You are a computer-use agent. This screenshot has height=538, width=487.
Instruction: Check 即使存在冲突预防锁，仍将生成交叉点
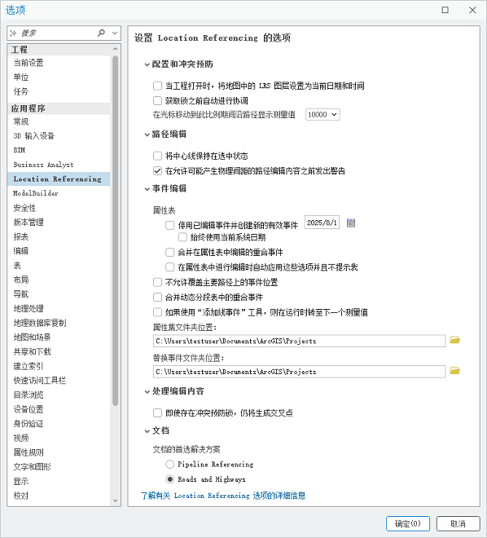157,412
